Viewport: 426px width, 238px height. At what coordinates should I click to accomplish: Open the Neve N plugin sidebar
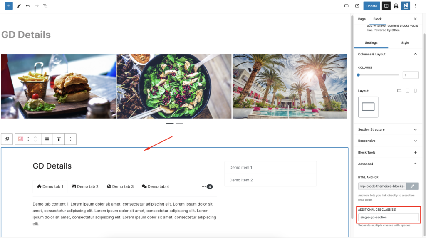coord(406,6)
